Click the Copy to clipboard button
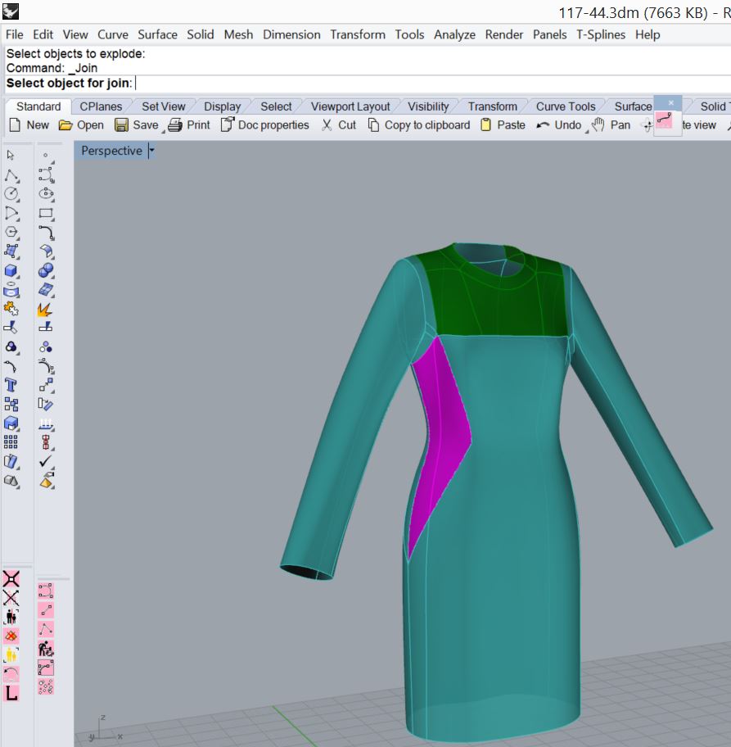The height and width of the screenshot is (747, 731). 418,125
